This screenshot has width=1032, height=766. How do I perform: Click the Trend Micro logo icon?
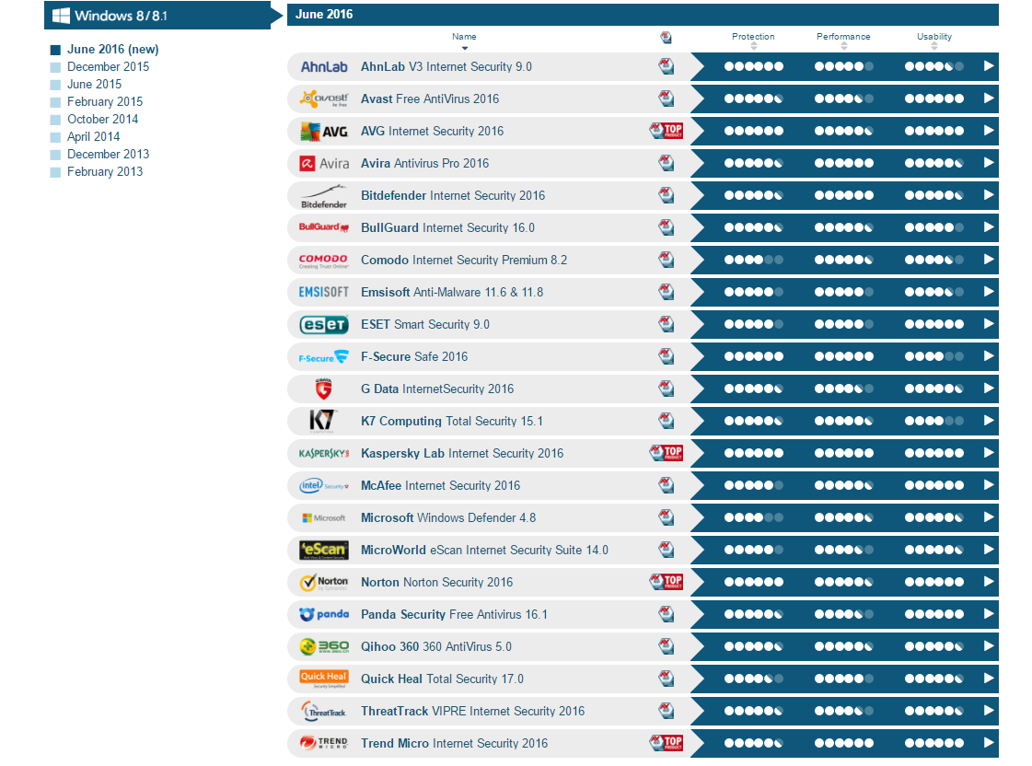tap(324, 743)
